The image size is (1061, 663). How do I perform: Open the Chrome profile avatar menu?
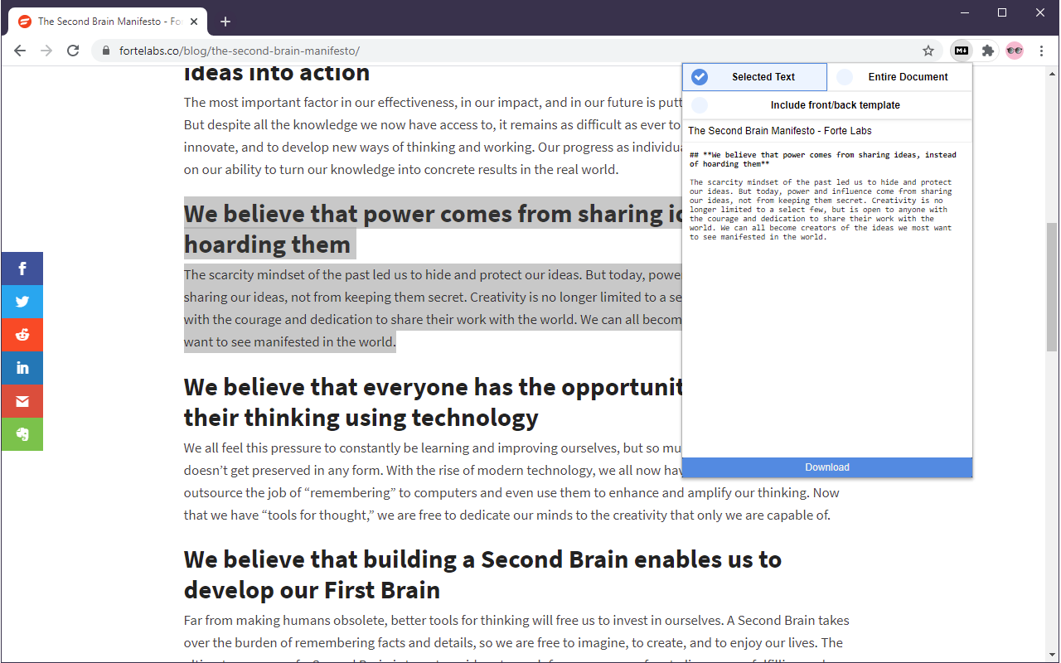[1015, 51]
